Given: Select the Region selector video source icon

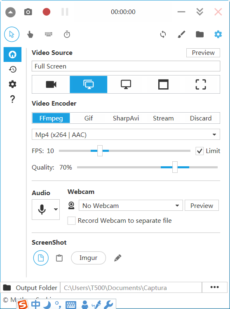Looking at the screenshot, I should (x=201, y=85).
